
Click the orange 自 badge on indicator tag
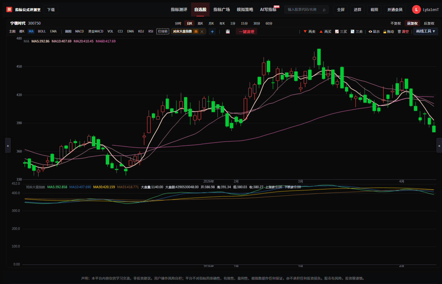coord(196,32)
